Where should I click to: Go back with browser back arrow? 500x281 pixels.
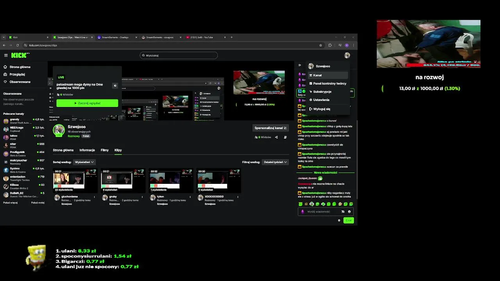pos(4,45)
